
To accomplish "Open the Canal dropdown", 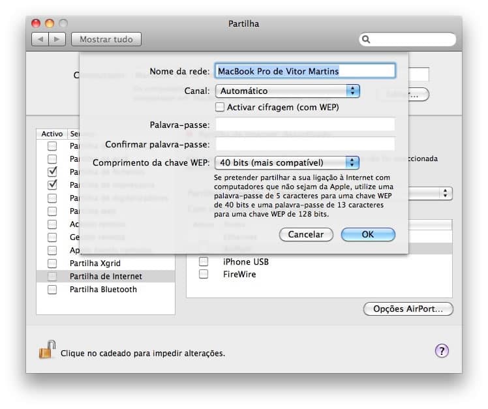I will (x=287, y=91).
